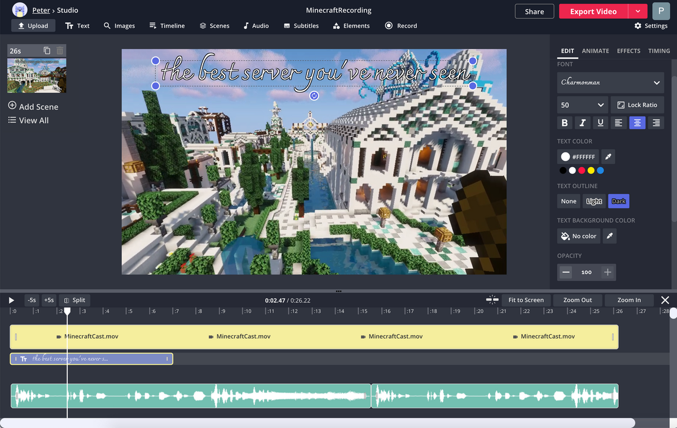
Task: Open the font size dropdown
Action: tap(582, 104)
